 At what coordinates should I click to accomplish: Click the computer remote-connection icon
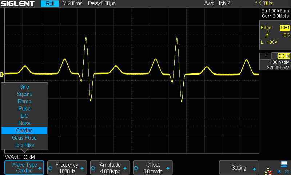point(284,164)
